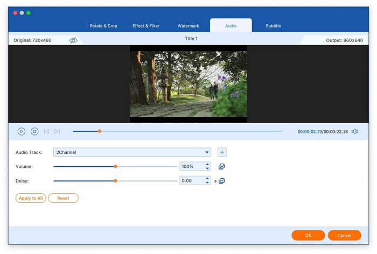
Task: Mute the preview with the speaker icon
Action: pyautogui.click(x=354, y=131)
